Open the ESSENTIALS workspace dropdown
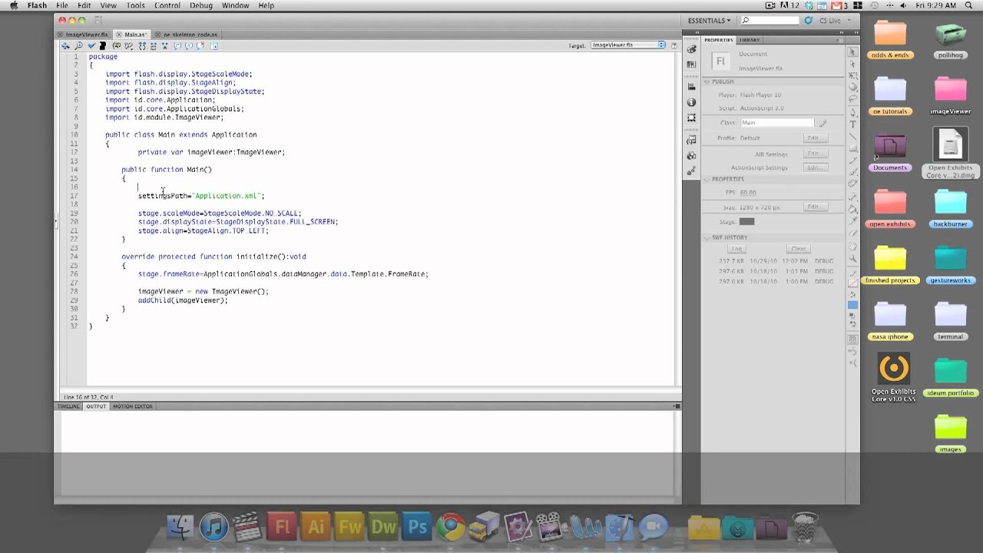The image size is (983, 553). (709, 21)
